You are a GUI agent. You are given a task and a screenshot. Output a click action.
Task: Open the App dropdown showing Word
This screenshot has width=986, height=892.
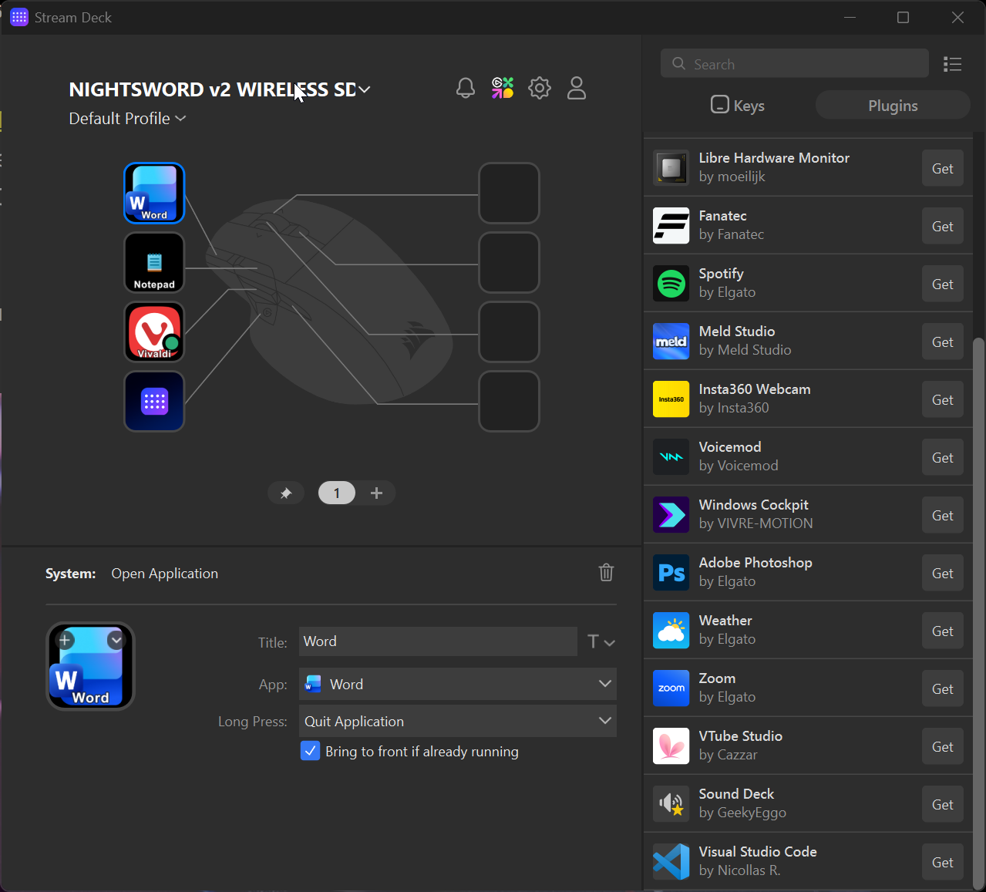[458, 684]
